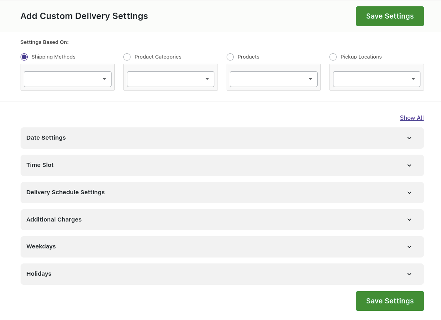Open the Holidays accordion panel
The width and height of the screenshot is (441, 320).
[x=198, y=274]
